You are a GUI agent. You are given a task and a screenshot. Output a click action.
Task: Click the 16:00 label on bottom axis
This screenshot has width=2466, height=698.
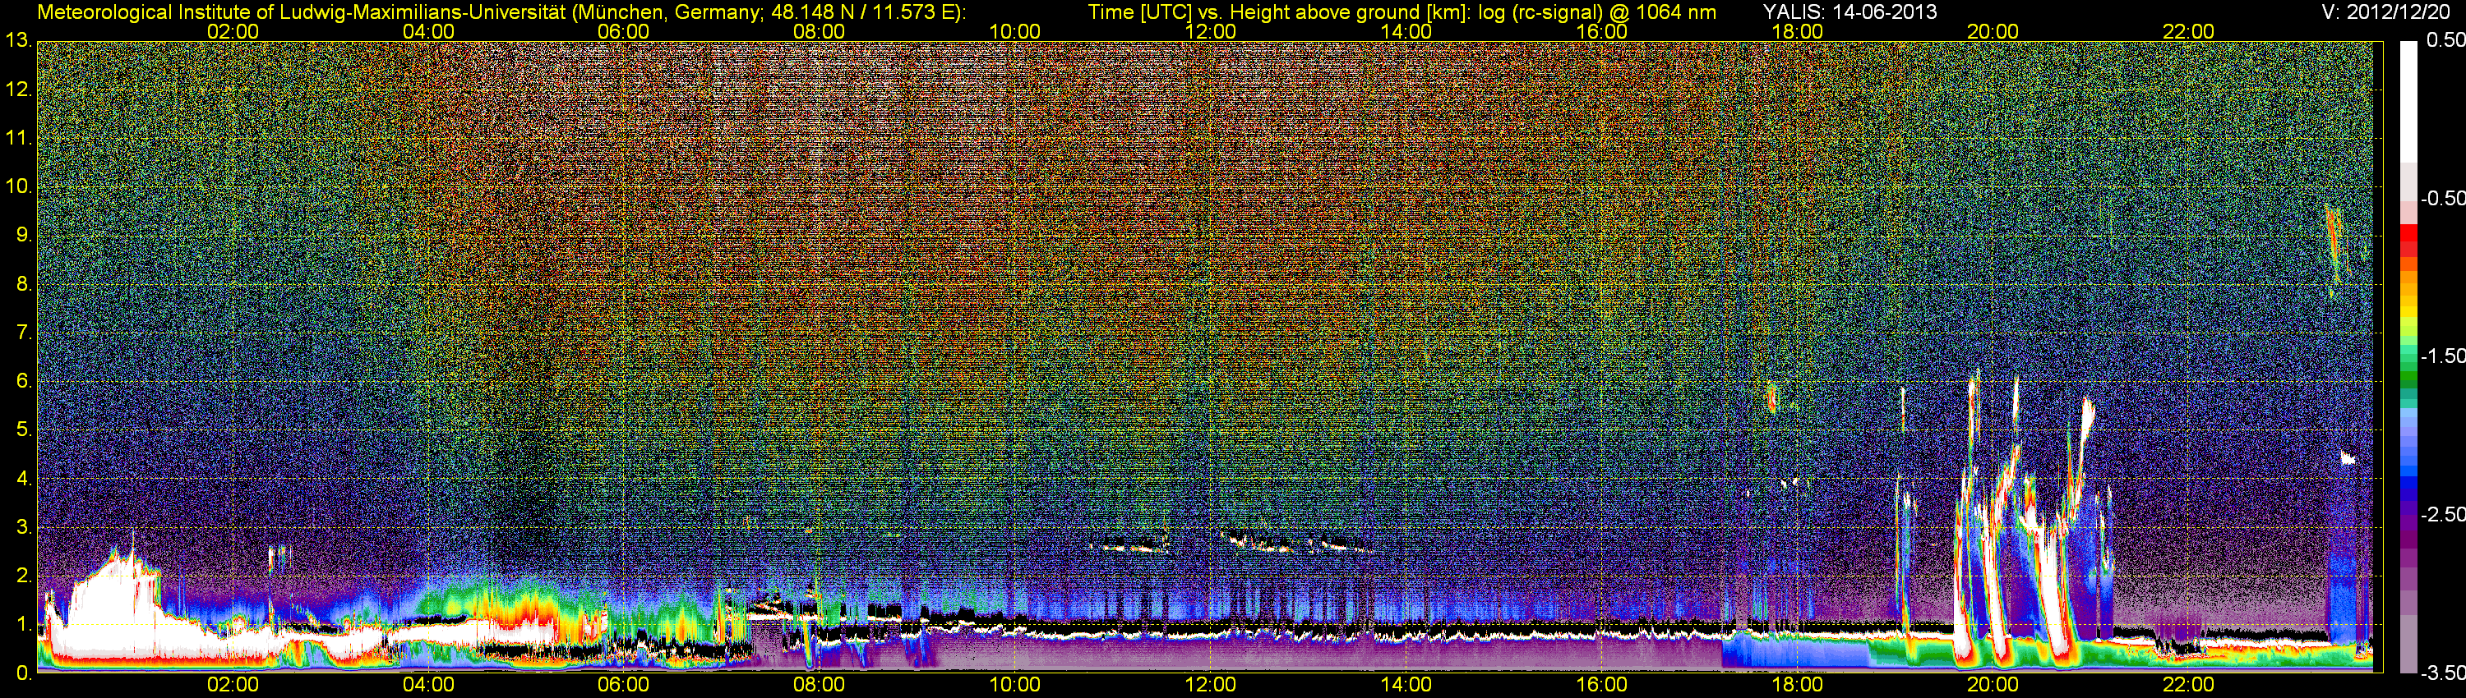1600,685
